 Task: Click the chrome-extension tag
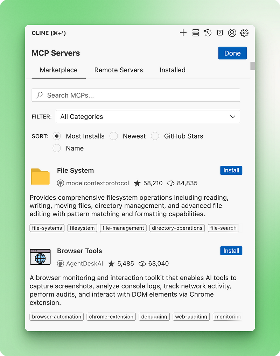coord(111,316)
